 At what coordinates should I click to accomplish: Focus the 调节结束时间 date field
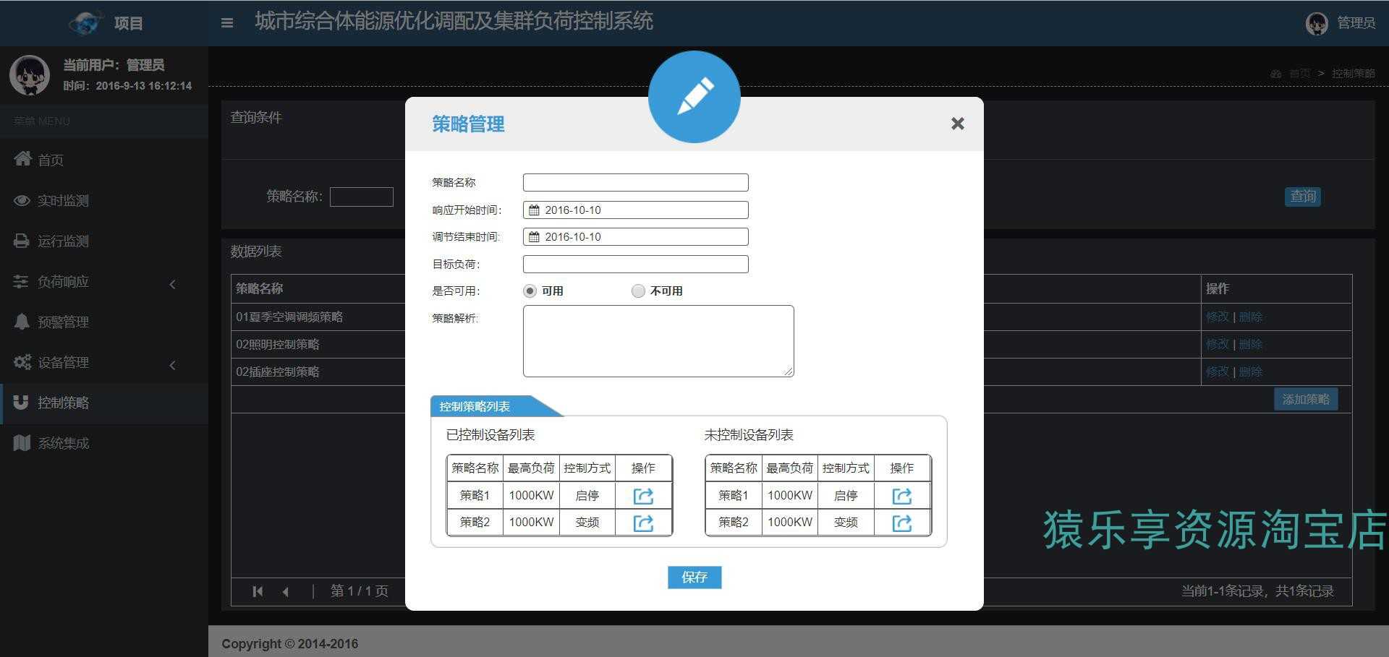pos(636,237)
